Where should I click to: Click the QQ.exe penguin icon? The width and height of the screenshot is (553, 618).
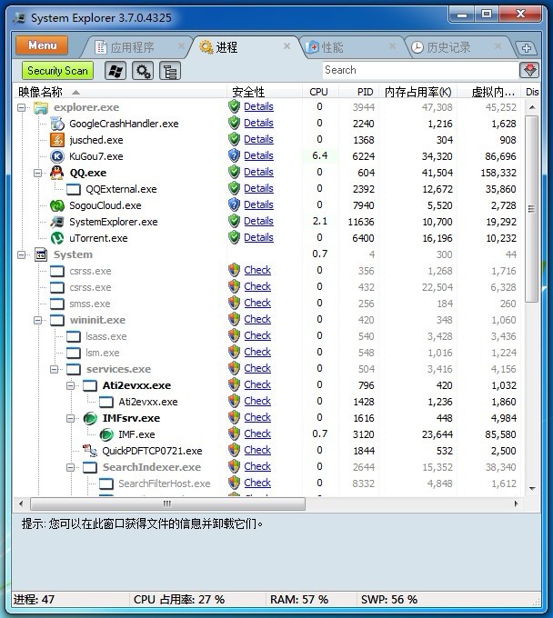pos(57,173)
